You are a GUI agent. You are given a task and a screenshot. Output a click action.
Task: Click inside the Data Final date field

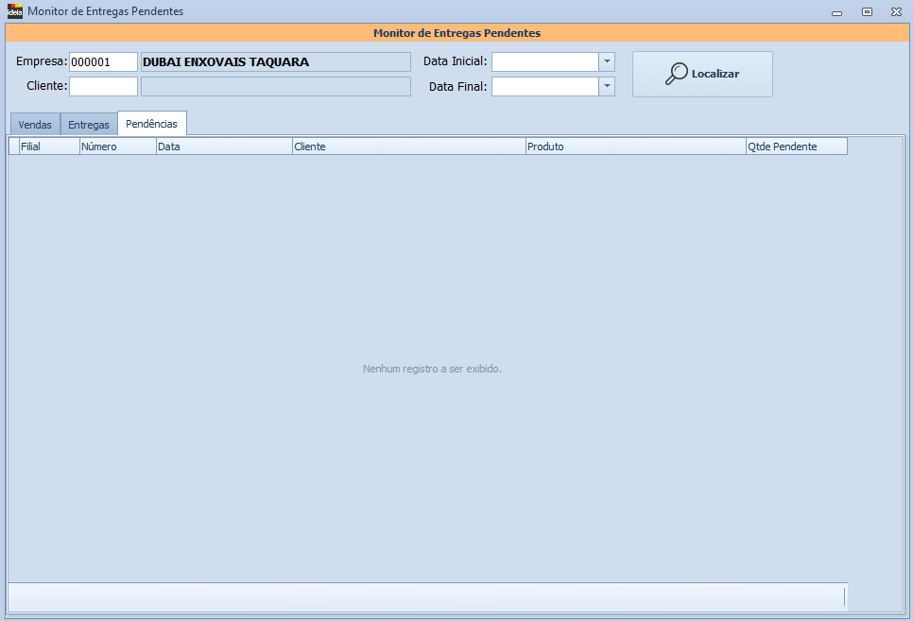coord(544,87)
